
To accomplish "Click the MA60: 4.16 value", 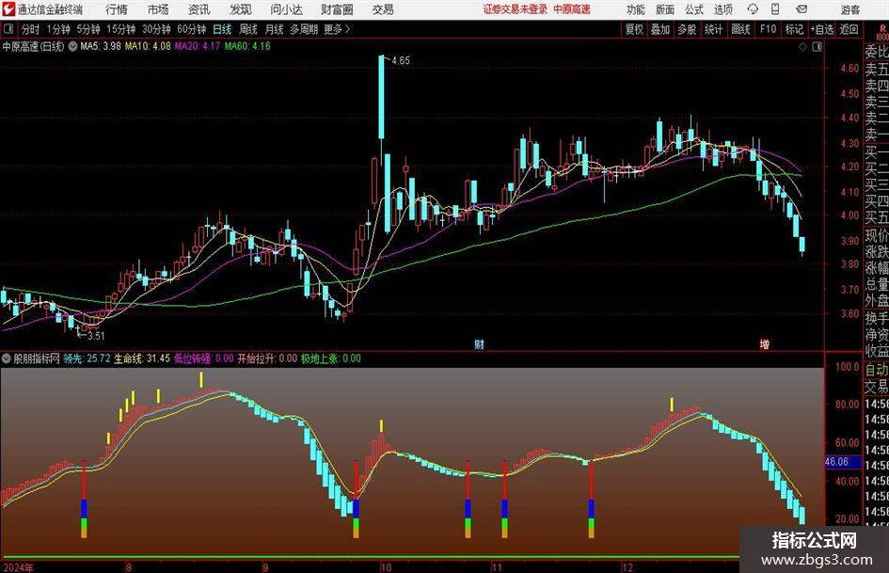I will click(247, 46).
